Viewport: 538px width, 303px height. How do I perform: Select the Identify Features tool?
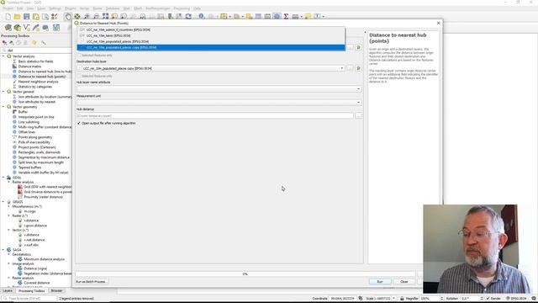click(x=202, y=17)
